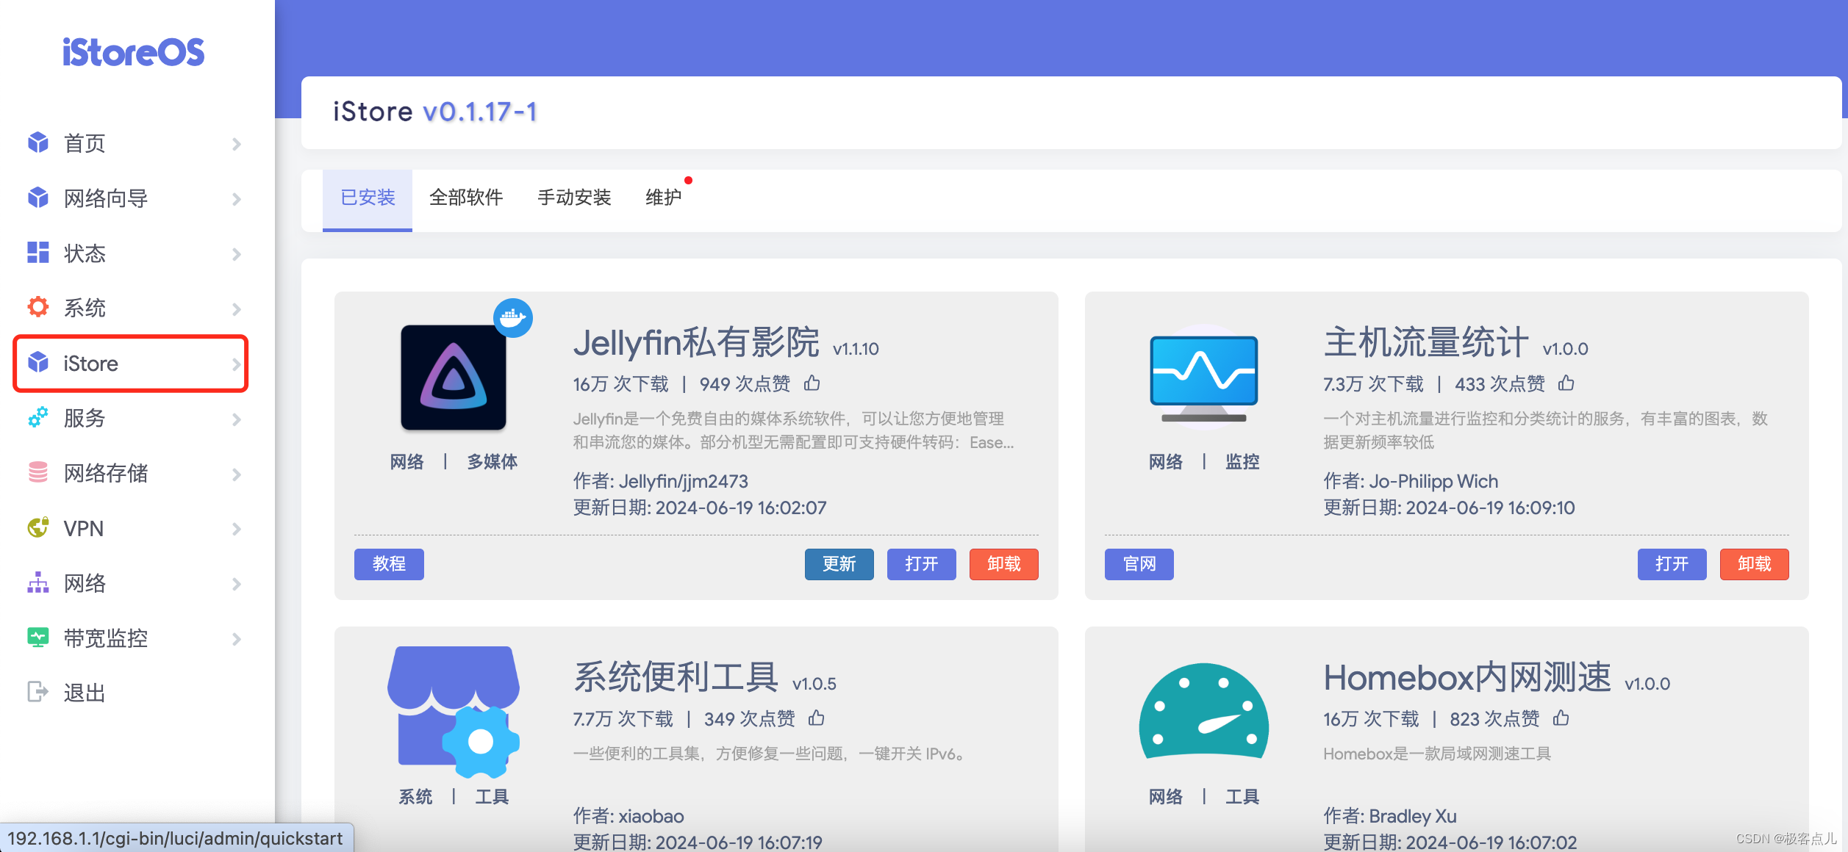Like Jellyfin with the thumbs-up icon
Screen dimensions: 1848x852
(x=812, y=383)
